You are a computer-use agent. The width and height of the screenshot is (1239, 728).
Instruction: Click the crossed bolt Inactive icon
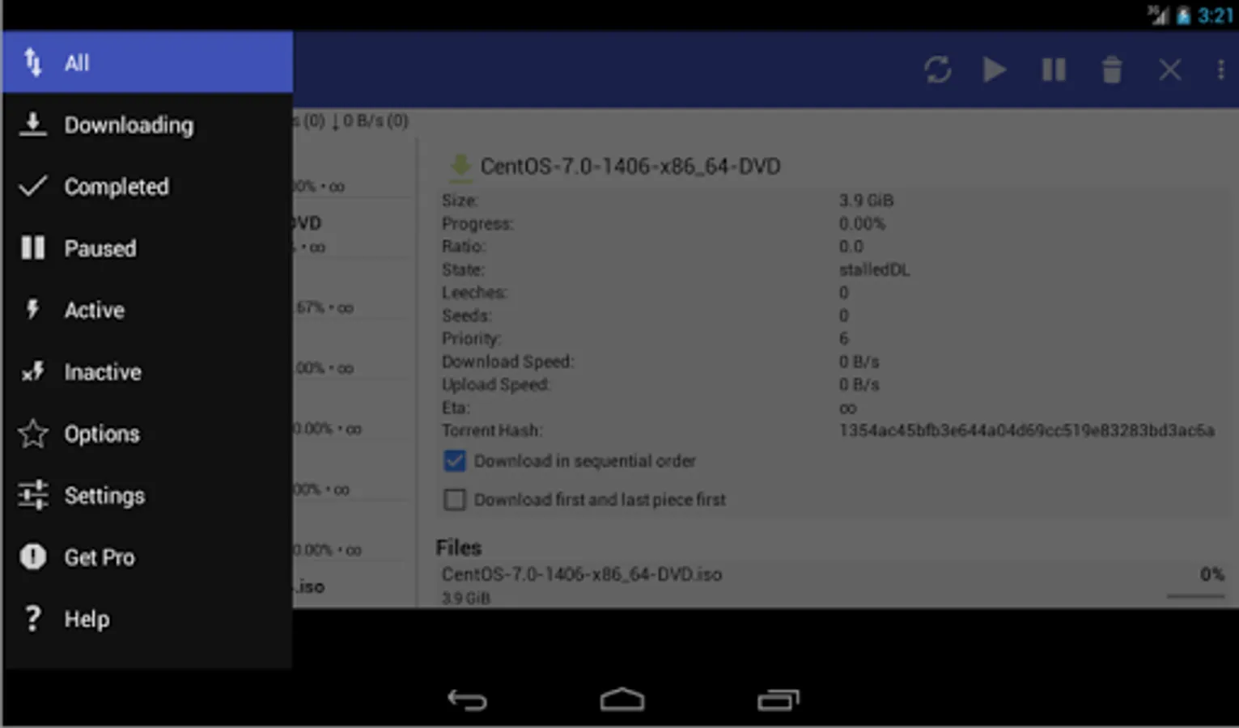point(32,371)
